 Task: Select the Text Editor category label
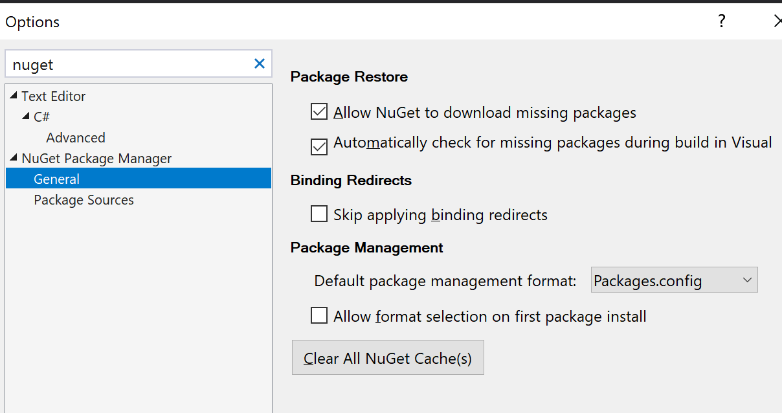[x=54, y=96]
